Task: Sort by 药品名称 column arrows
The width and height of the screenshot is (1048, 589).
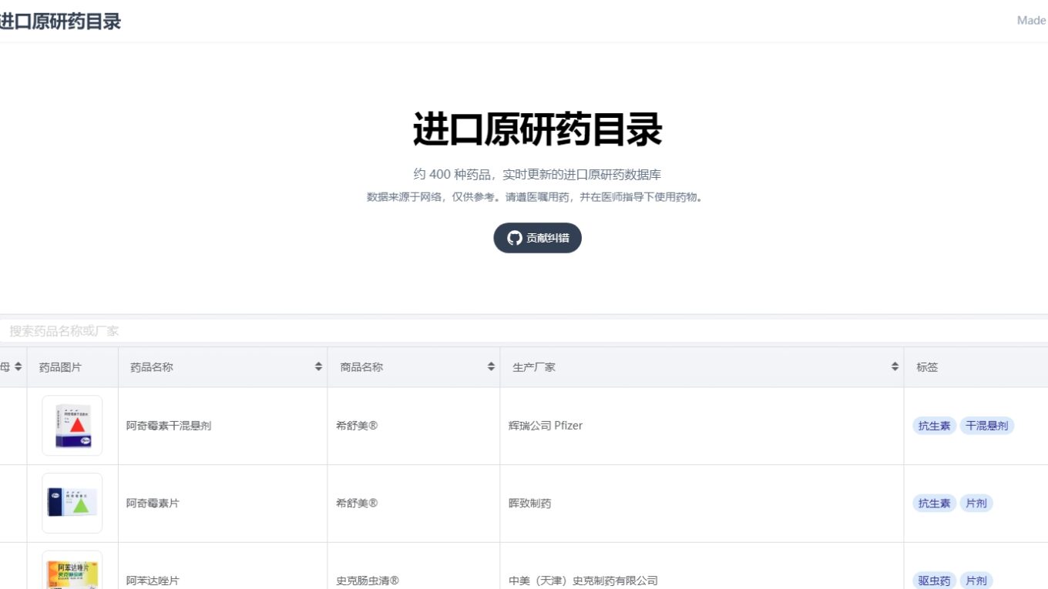Action: point(318,367)
